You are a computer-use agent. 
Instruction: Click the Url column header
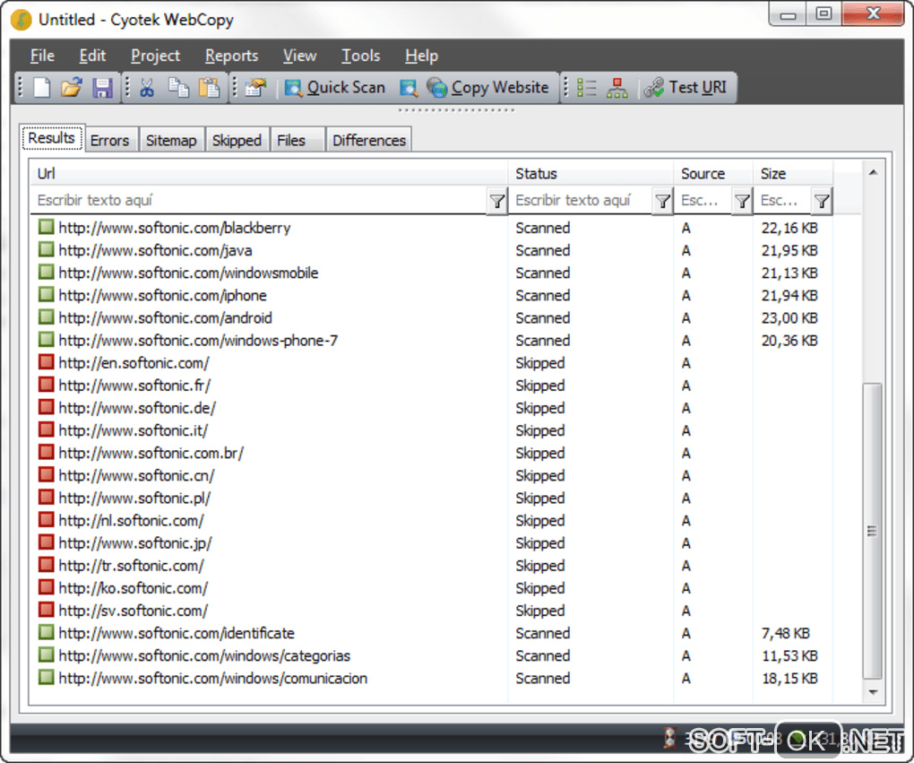click(x=269, y=173)
